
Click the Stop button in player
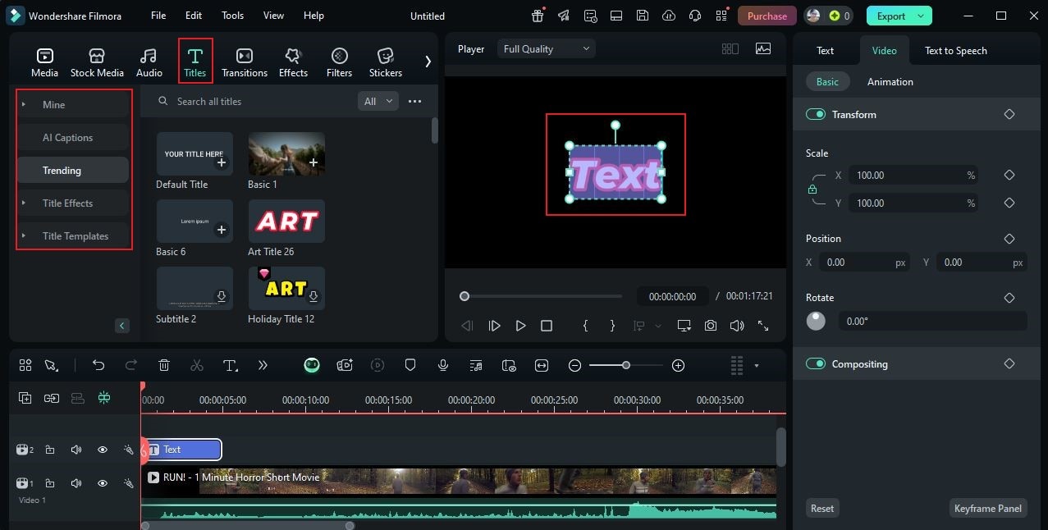coord(547,326)
